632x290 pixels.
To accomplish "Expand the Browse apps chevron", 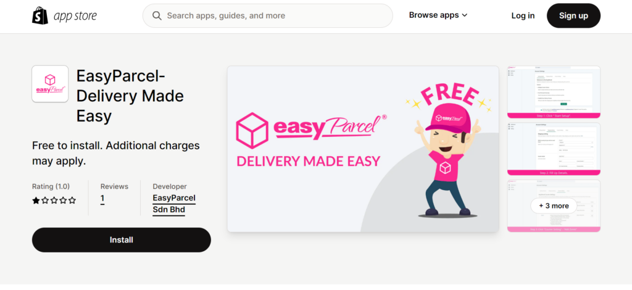I will pyautogui.click(x=465, y=15).
